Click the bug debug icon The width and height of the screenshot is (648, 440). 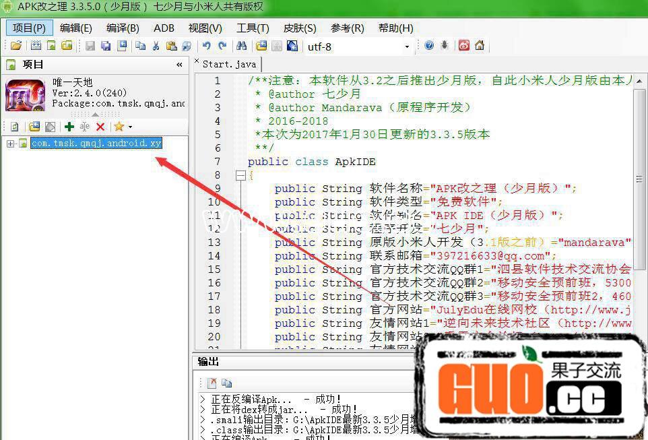[445, 46]
